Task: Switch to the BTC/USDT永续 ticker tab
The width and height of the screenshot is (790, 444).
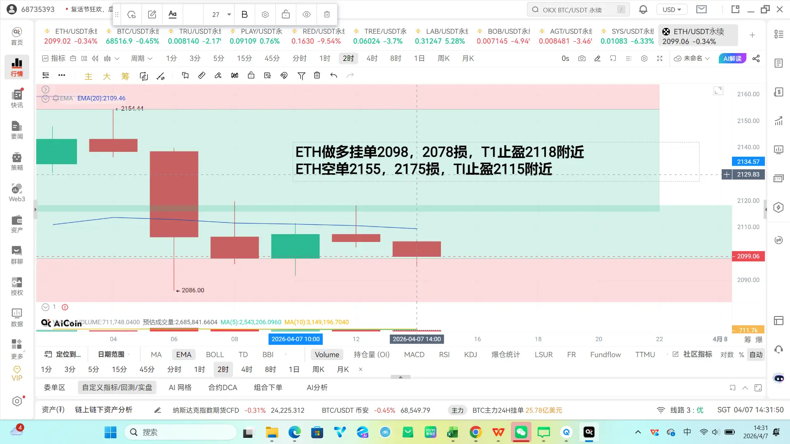Action: [133, 36]
